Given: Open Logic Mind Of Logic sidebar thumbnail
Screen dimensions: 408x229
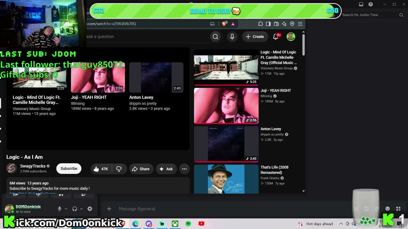Looking at the screenshot, I should tap(226, 67).
